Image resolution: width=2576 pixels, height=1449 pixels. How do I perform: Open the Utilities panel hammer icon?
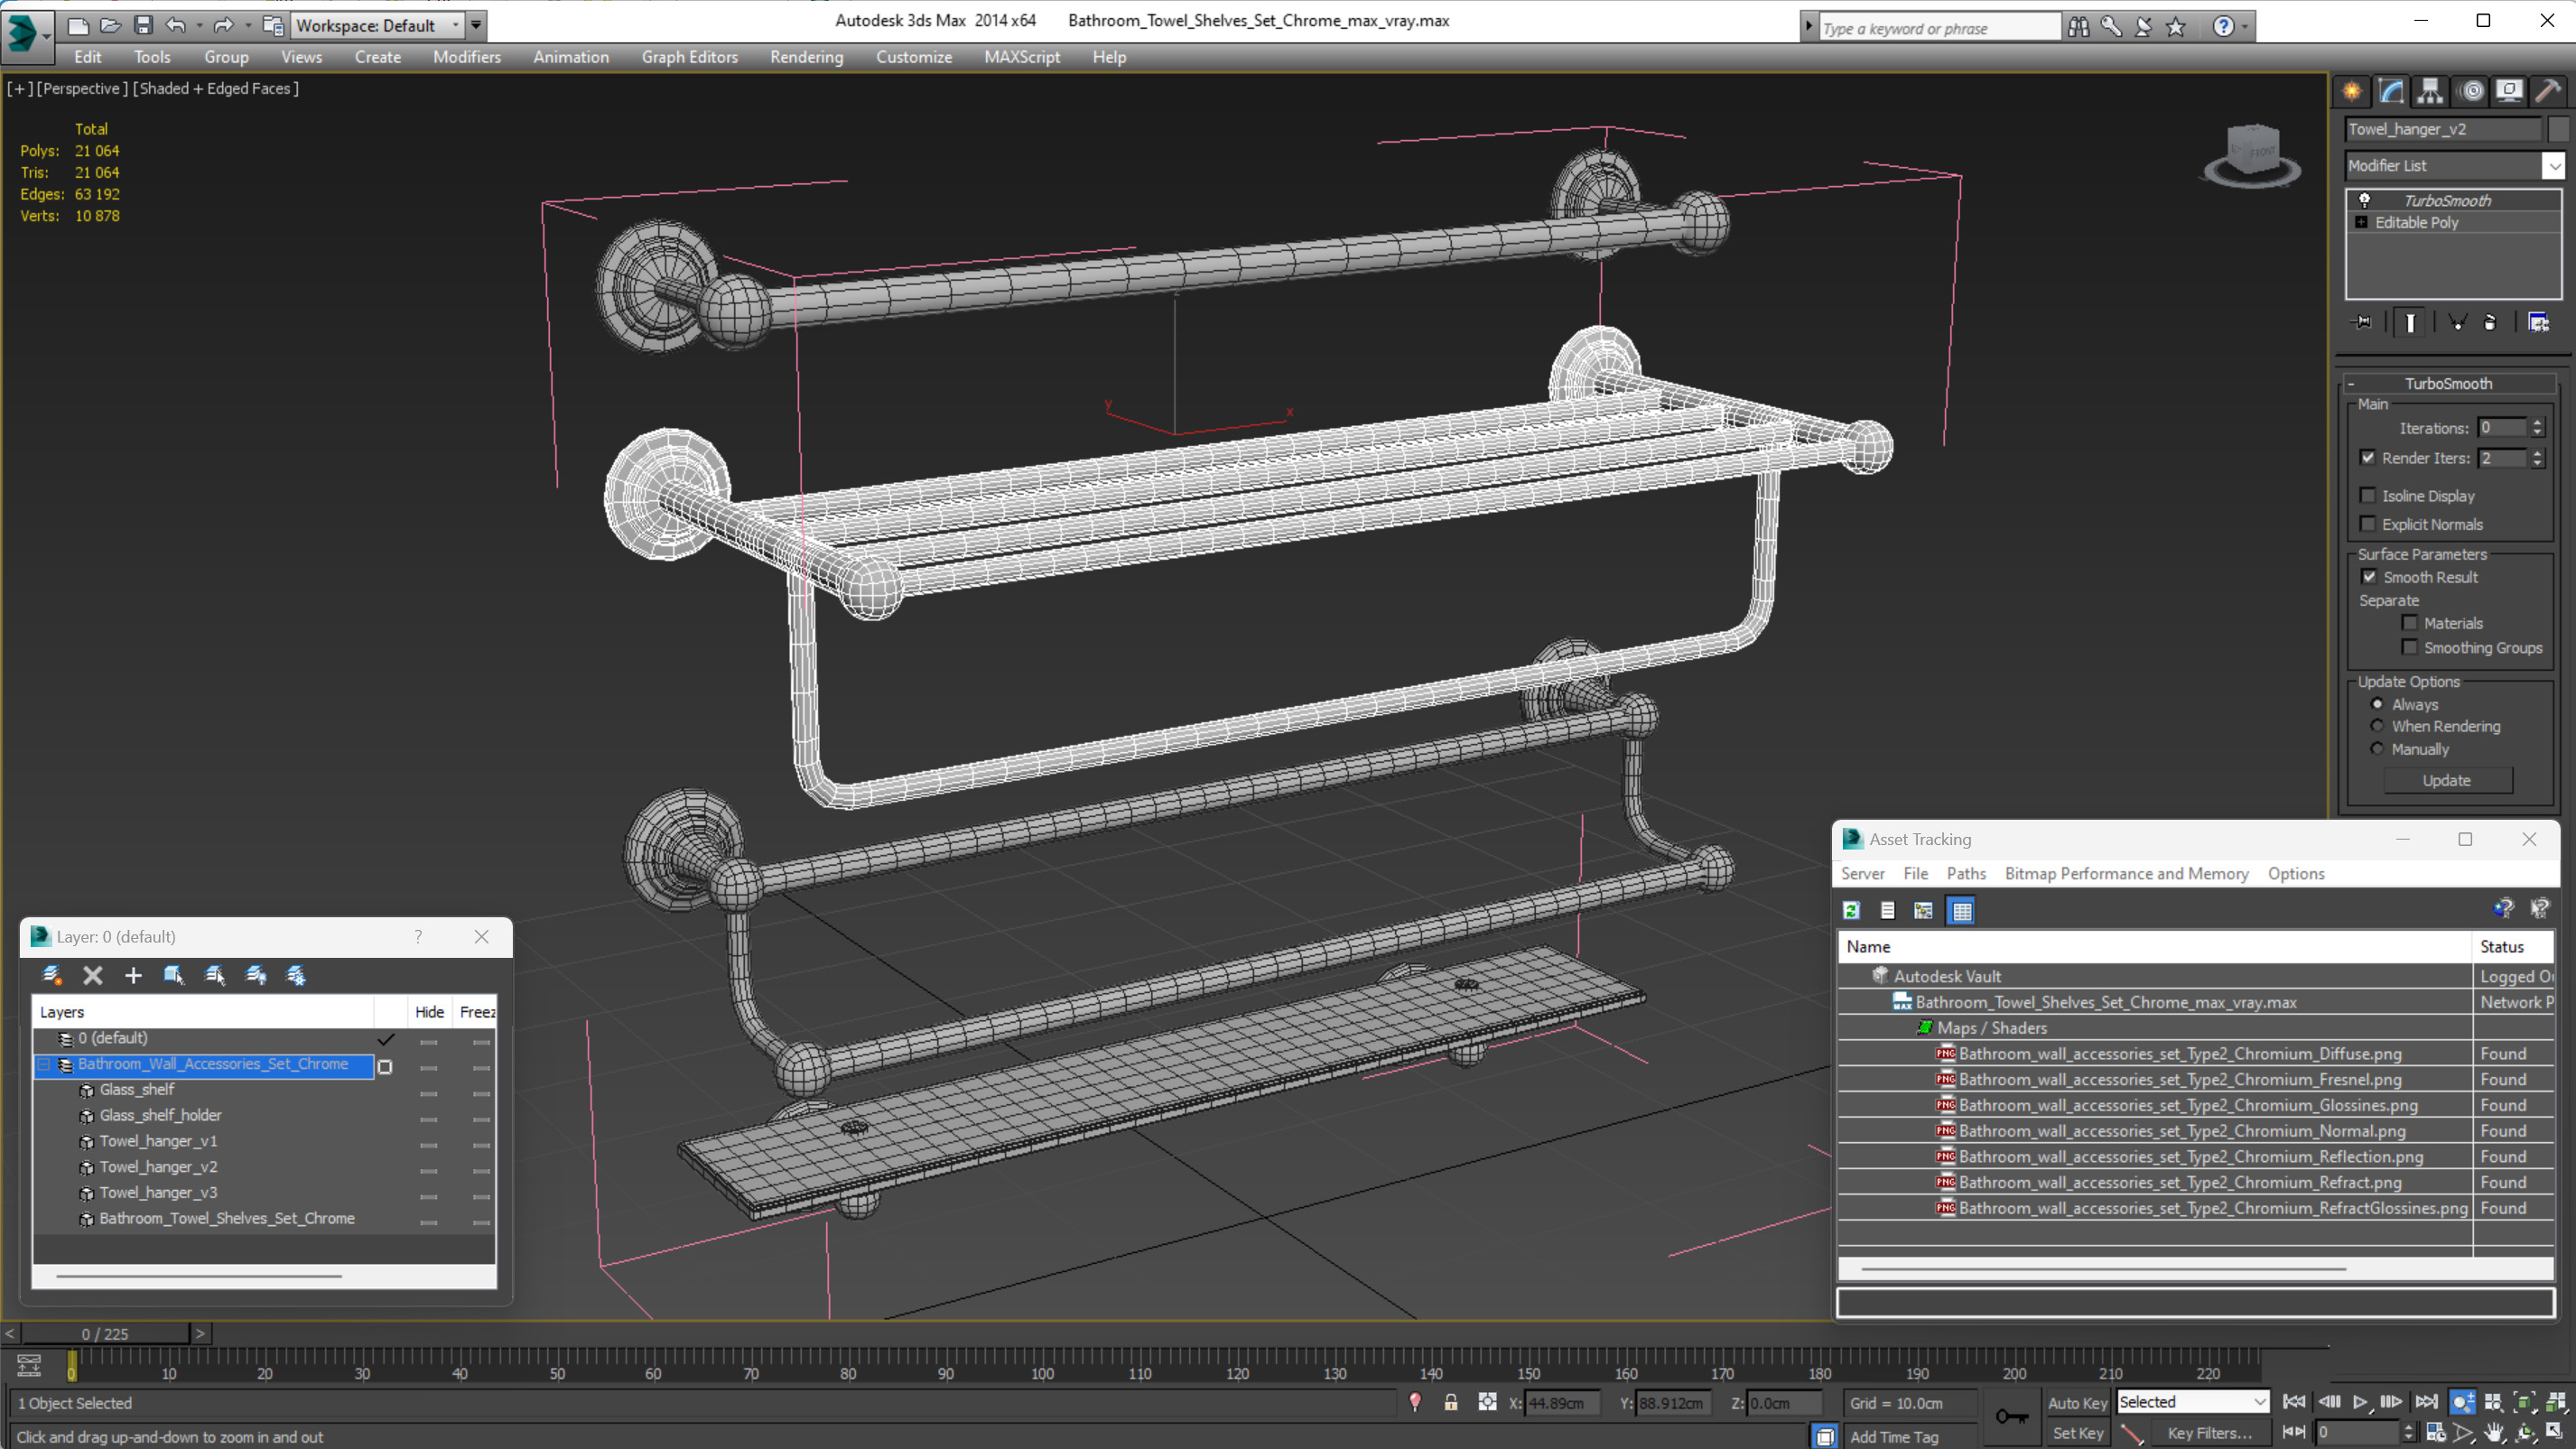tap(2548, 92)
